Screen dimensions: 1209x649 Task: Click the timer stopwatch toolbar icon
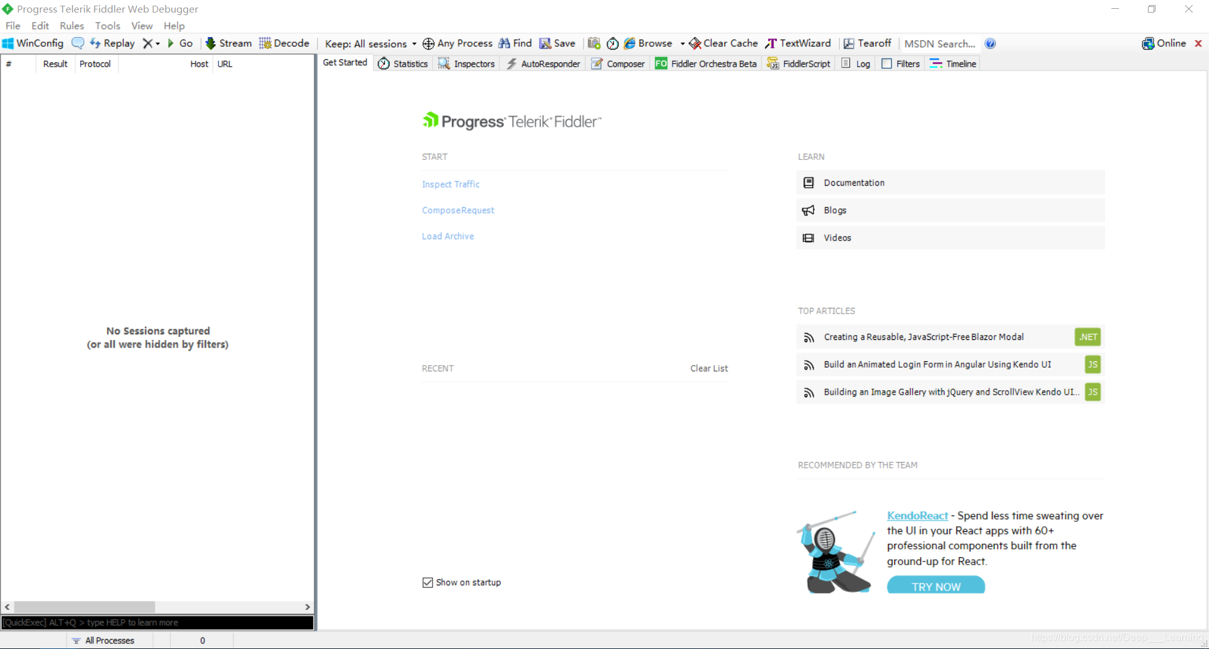(x=613, y=43)
